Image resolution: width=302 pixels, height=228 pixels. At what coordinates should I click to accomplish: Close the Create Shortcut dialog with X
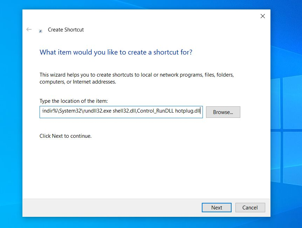pos(262,16)
